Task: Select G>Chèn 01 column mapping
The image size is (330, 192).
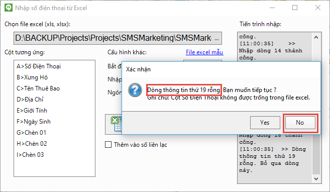Action: coord(31,133)
